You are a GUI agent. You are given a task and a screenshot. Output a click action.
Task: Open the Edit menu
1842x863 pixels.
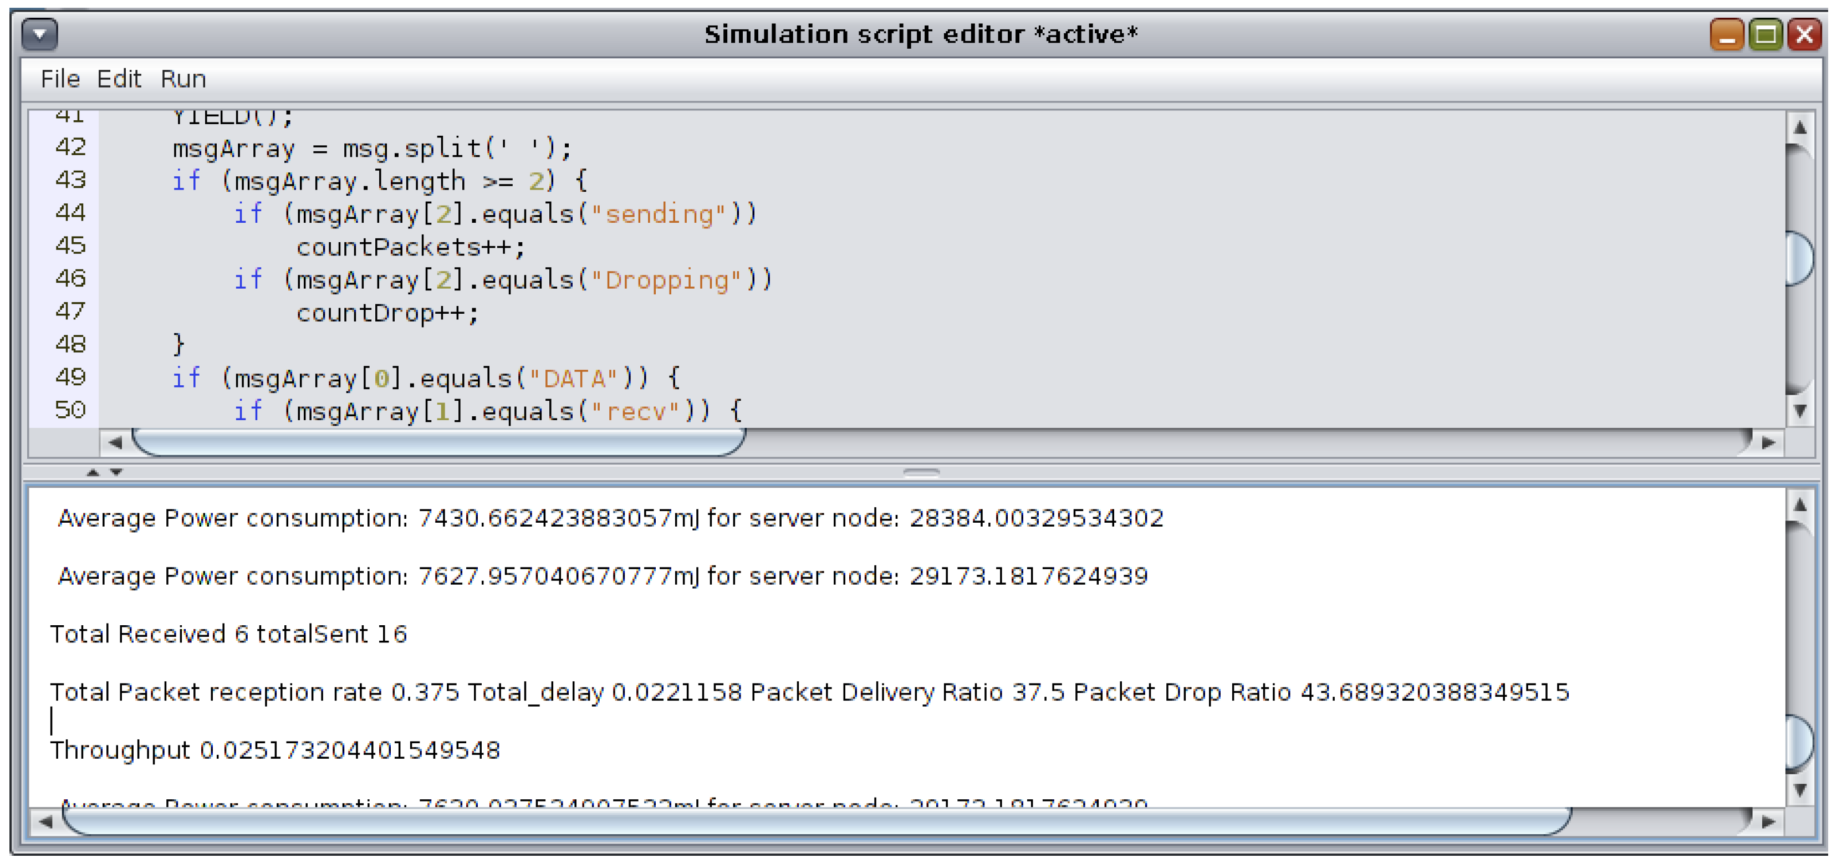pyautogui.click(x=119, y=79)
